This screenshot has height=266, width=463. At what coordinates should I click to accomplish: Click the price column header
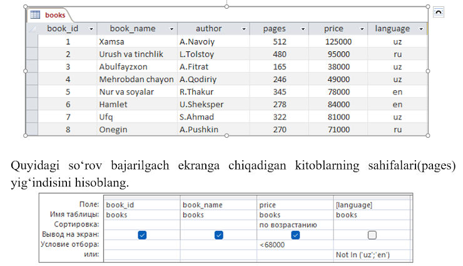[x=338, y=29]
